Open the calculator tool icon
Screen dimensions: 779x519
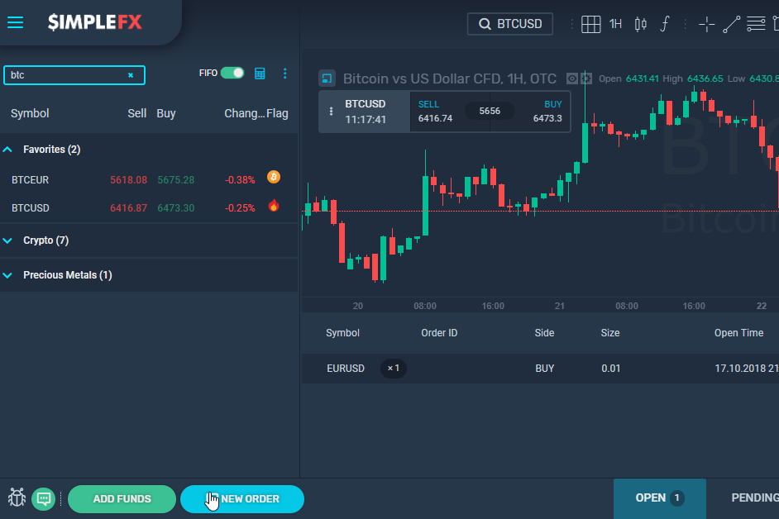click(260, 74)
